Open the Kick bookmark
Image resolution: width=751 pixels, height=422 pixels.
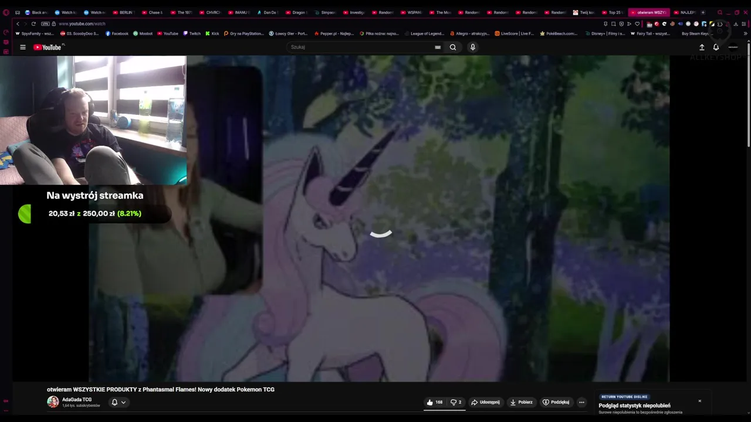click(212, 33)
